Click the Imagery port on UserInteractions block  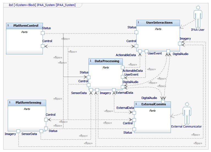(x=180, y=43)
